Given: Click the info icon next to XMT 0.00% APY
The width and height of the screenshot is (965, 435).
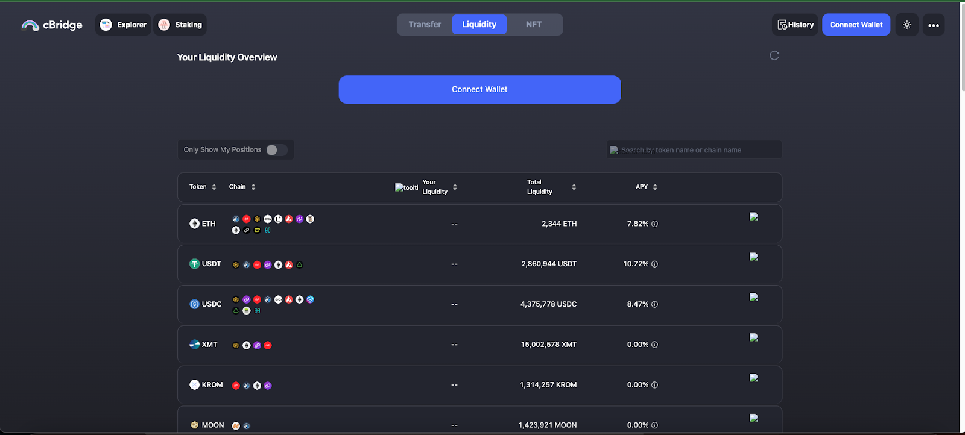Looking at the screenshot, I should (x=655, y=345).
